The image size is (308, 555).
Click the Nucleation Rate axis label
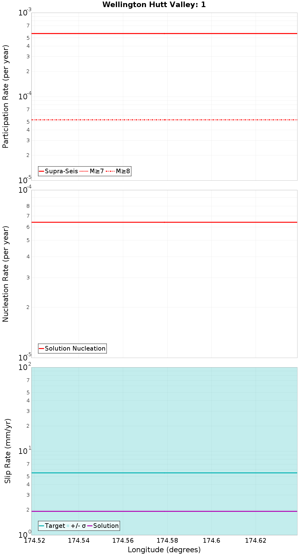click(6, 274)
